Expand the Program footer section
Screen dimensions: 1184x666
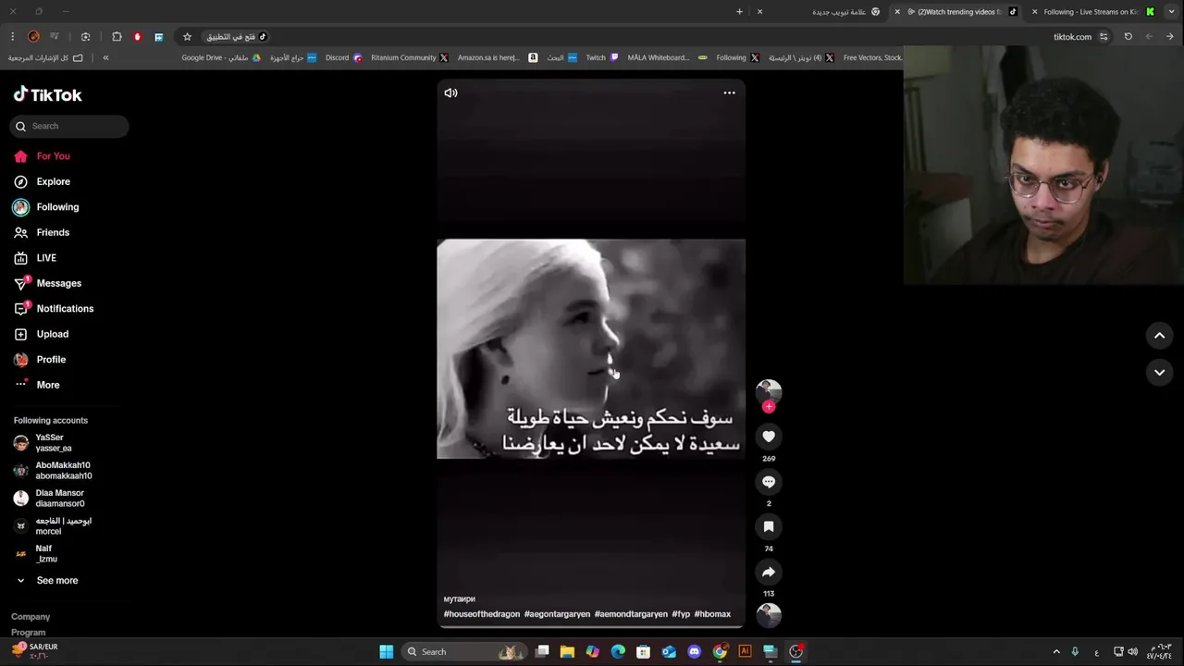(29, 633)
